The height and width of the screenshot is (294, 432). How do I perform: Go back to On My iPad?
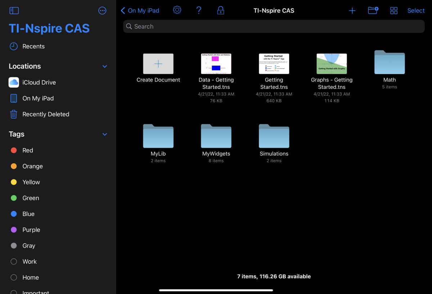tap(140, 11)
